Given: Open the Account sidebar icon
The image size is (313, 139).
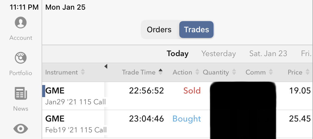Looking at the screenshot, I should point(20,23).
